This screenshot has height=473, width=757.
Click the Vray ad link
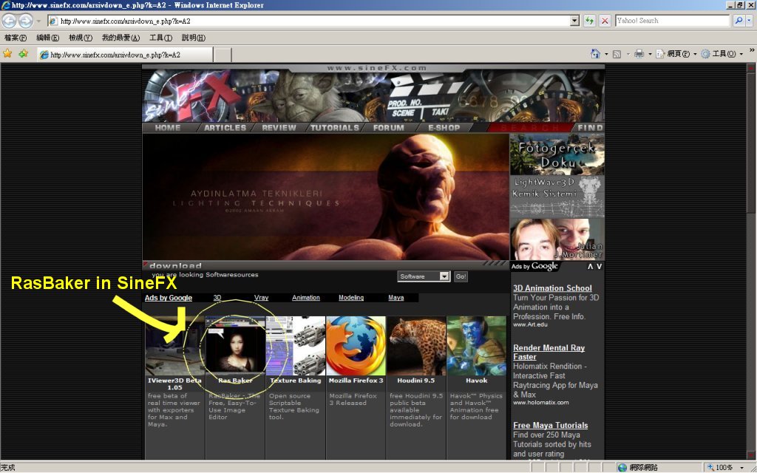(x=261, y=298)
